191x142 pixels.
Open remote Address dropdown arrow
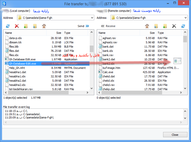point(185,18)
